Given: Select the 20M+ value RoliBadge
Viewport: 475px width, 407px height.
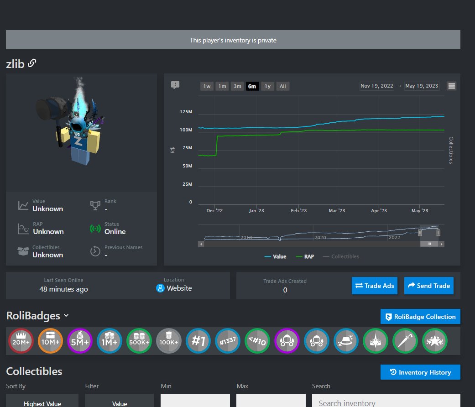Looking at the screenshot, I should (x=21, y=341).
